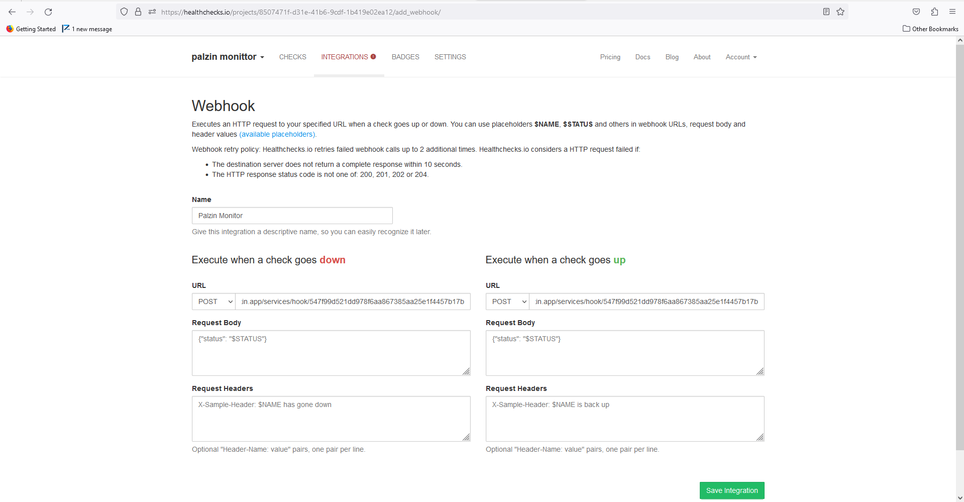Click the Request Headers box for down

(x=331, y=419)
